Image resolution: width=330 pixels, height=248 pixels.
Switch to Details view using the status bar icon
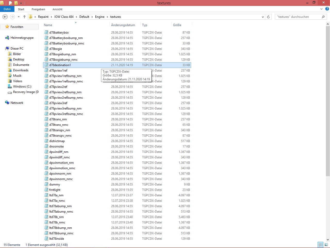[320, 245]
